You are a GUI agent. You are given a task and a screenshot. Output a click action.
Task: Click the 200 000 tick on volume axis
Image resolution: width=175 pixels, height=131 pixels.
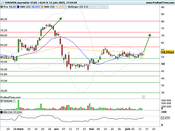[166, 103]
